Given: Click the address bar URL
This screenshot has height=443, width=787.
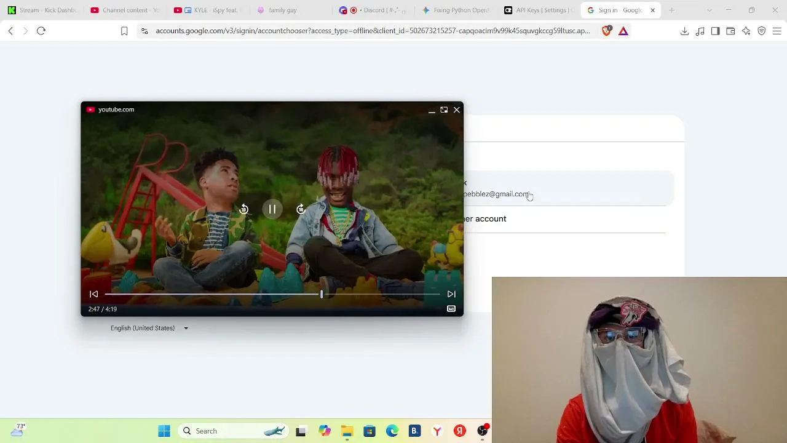Looking at the screenshot, I should (x=373, y=31).
